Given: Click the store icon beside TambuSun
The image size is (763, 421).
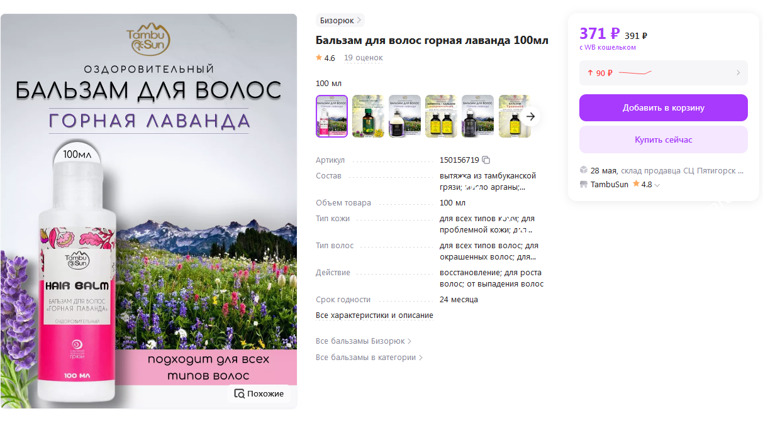Looking at the screenshot, I should tap(584, 185).
